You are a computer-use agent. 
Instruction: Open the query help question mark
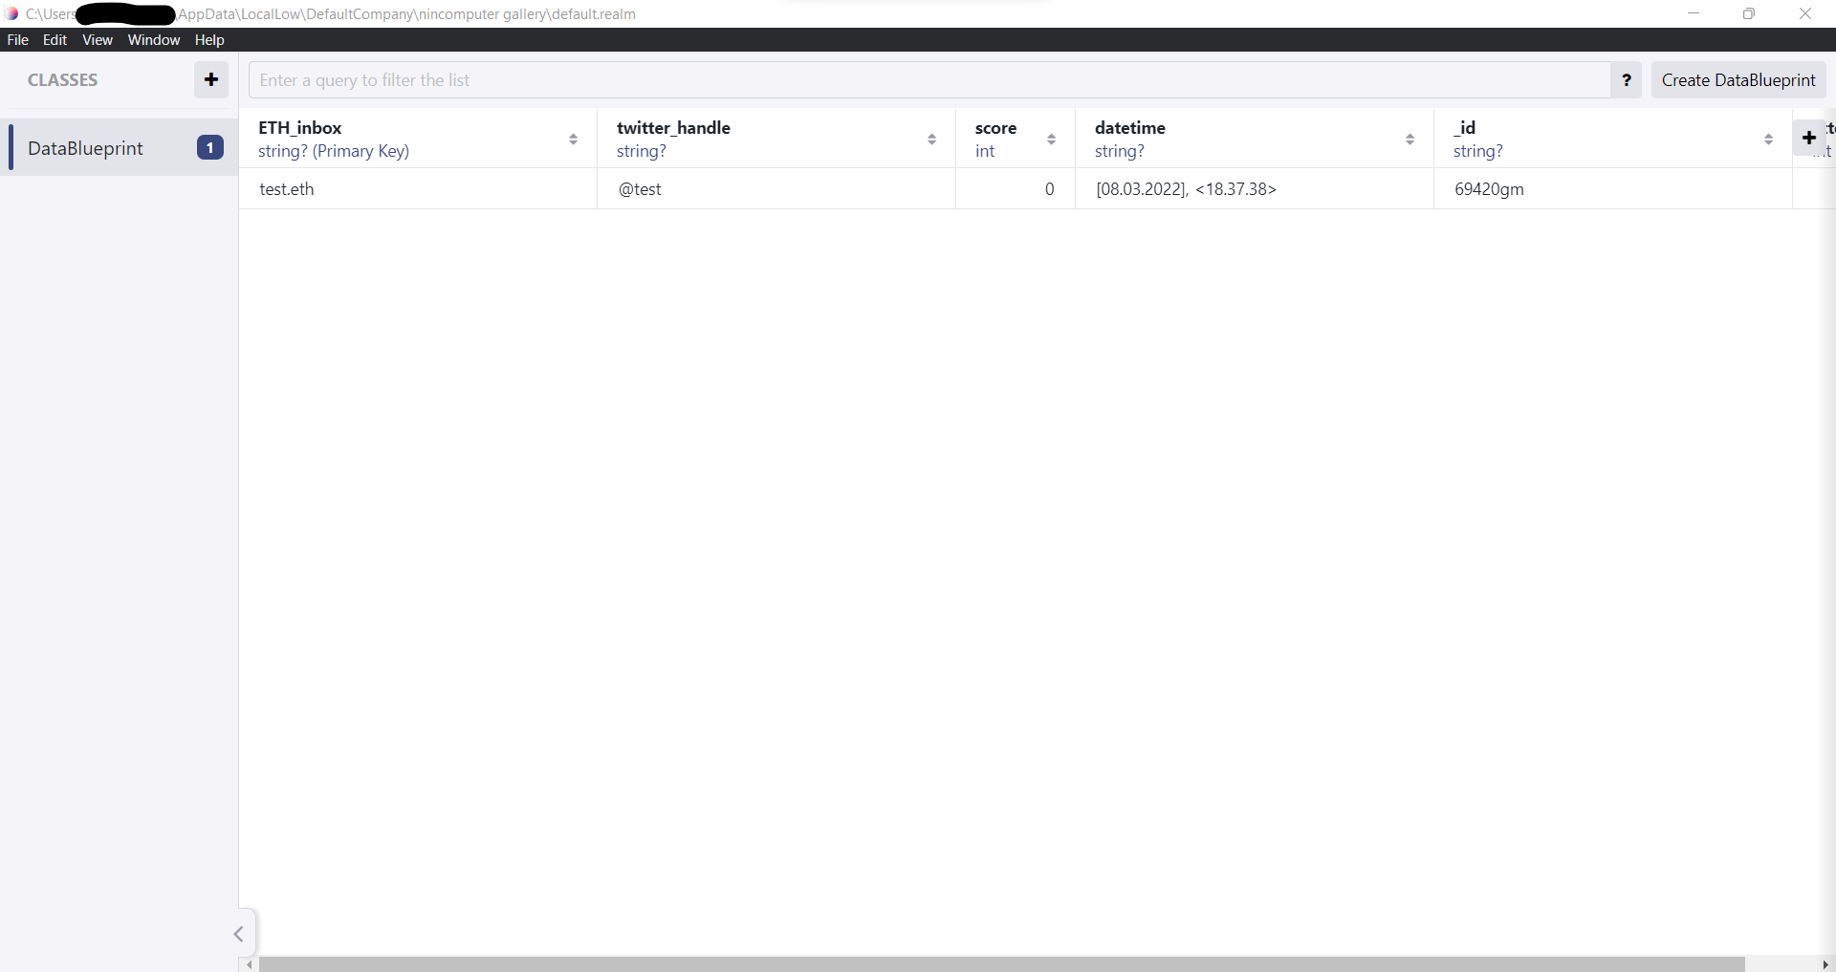point(1627,80)
